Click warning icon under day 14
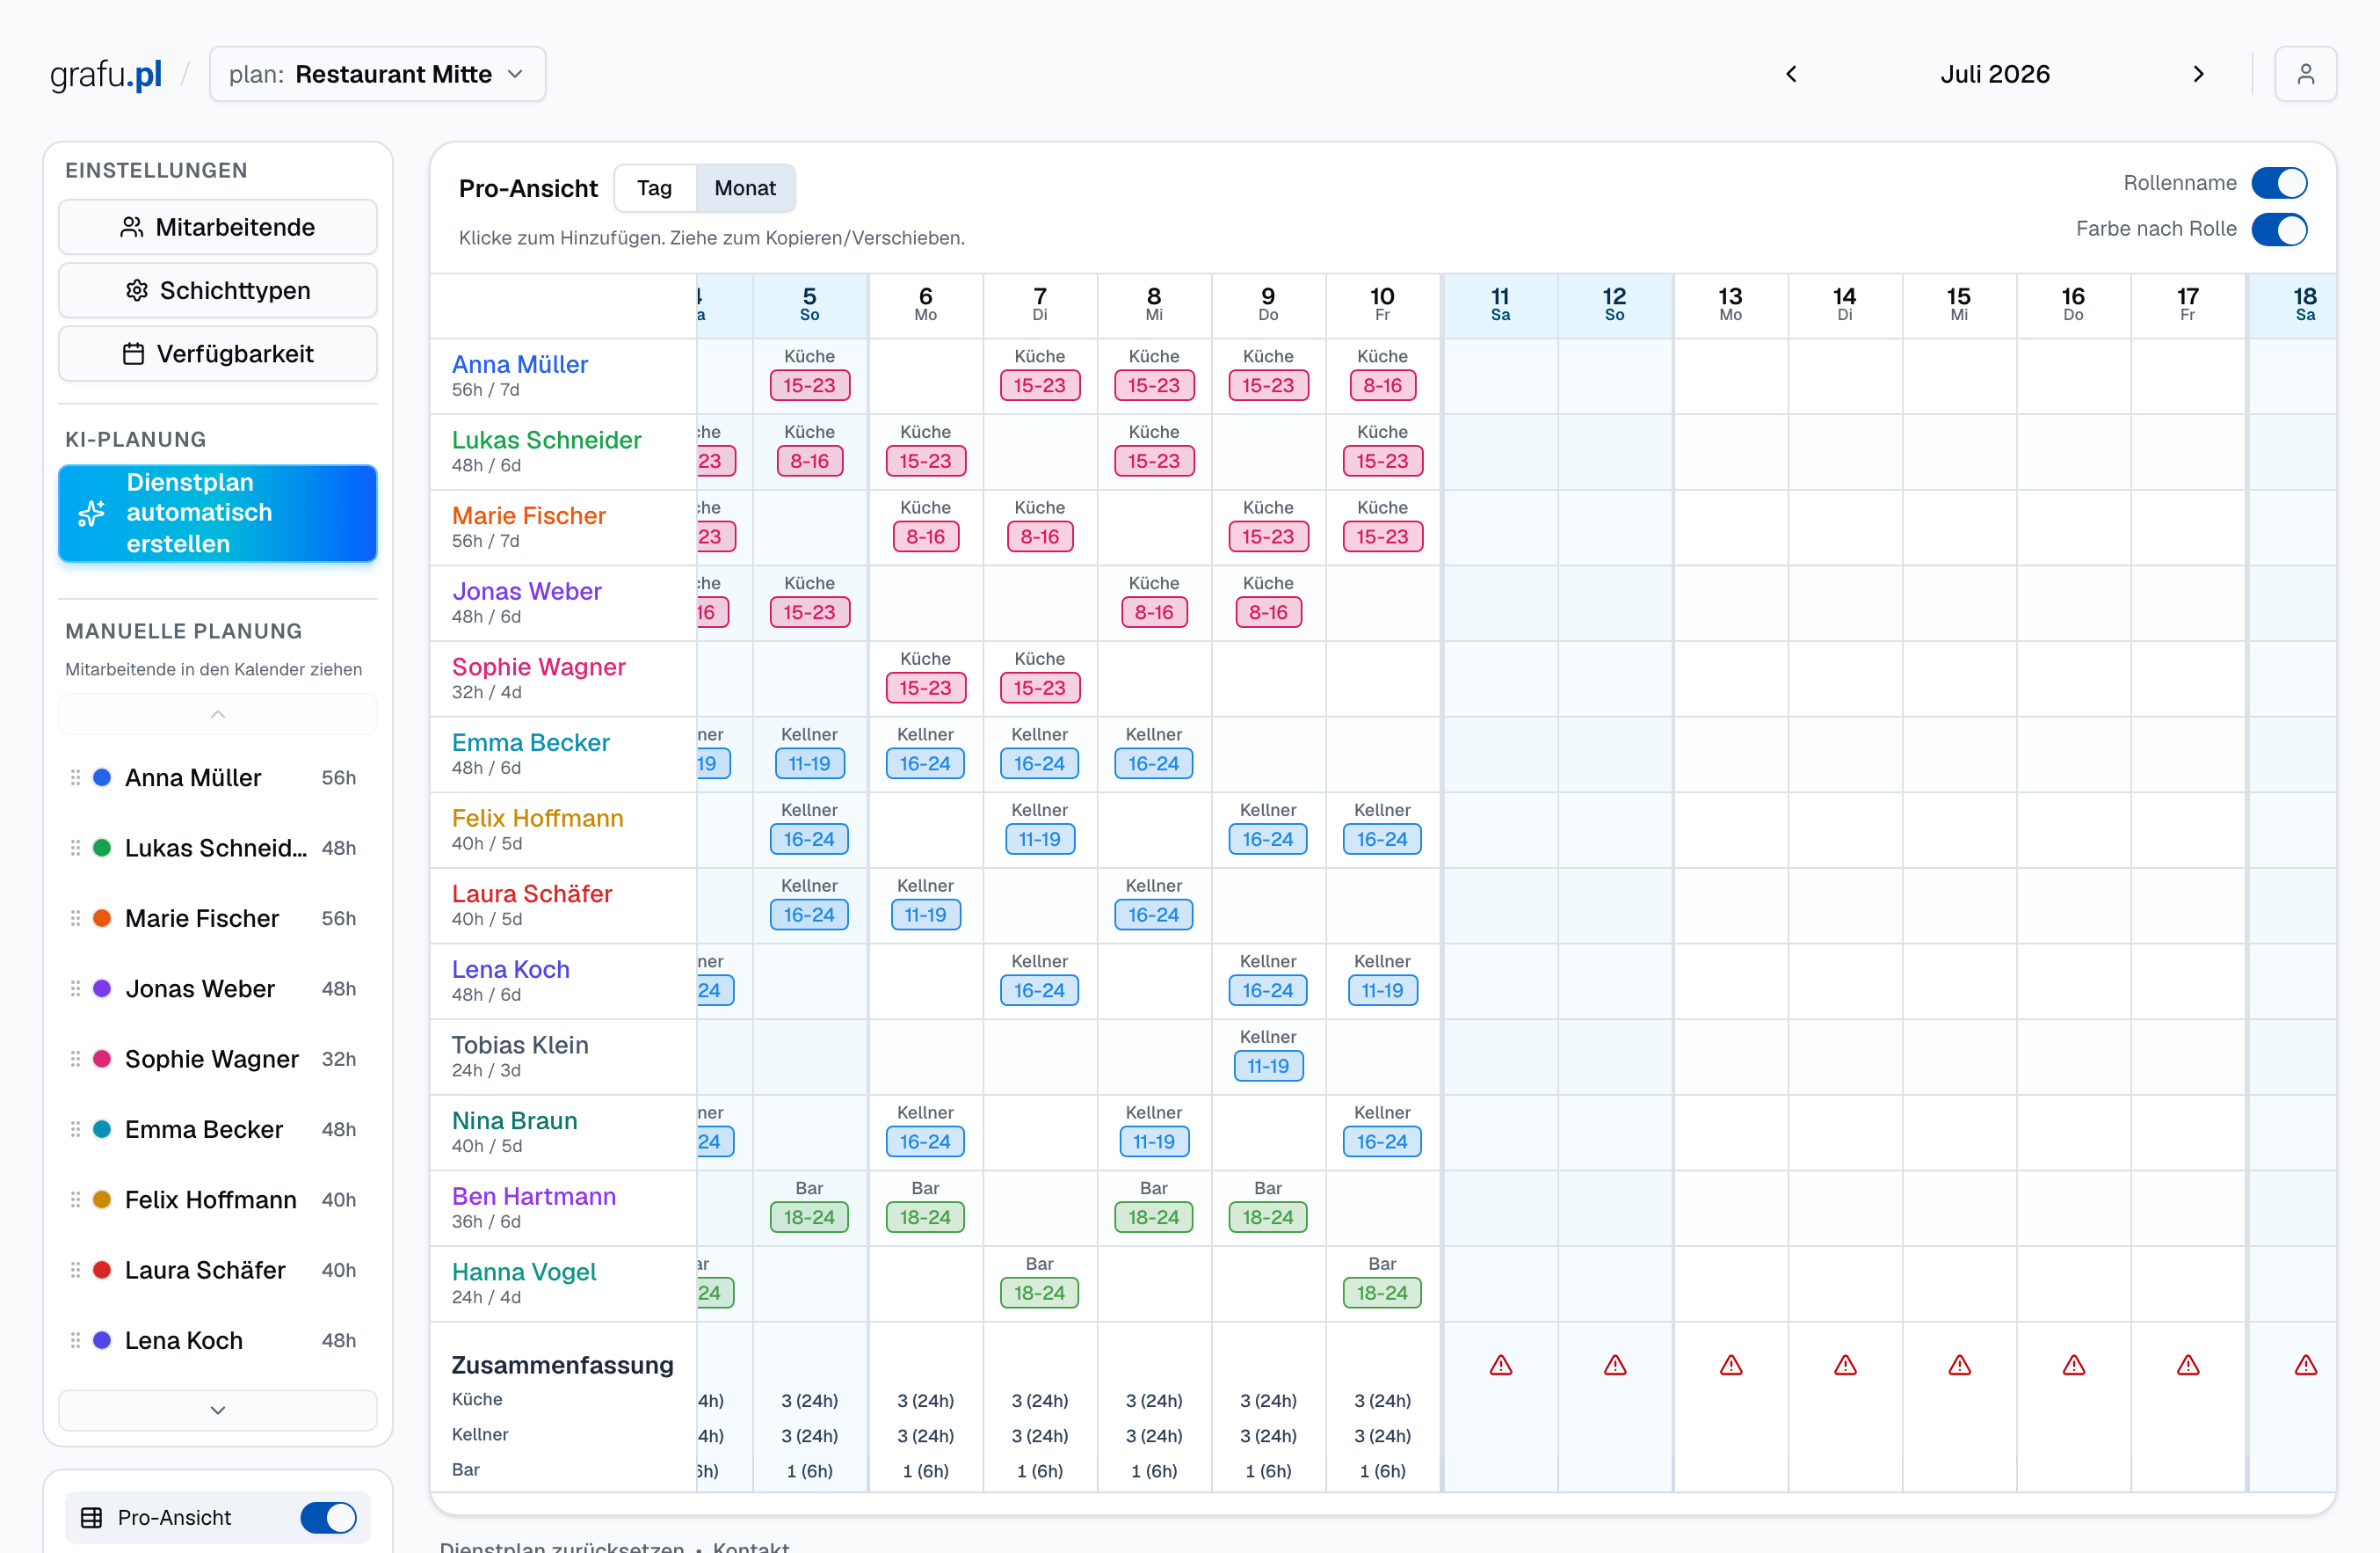This screenshot has width=2380, height=1553. coord(1845,1365)
